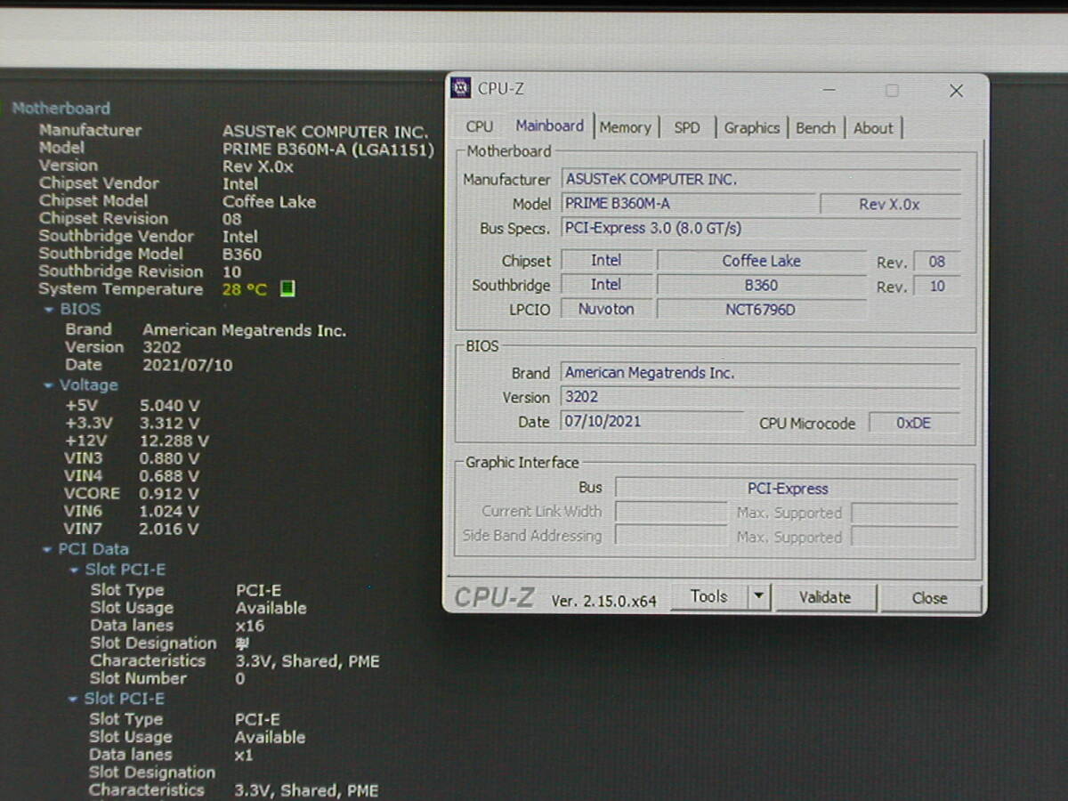Open the About tab

coord(873,127)
